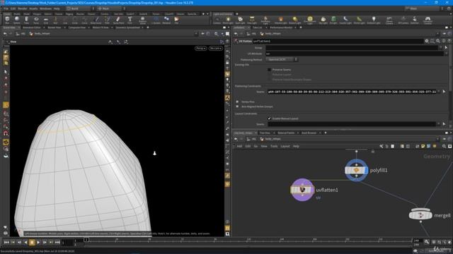Add a Switcher from the shelf
This screenshot has height=254, width=453.
click(414, 20)
